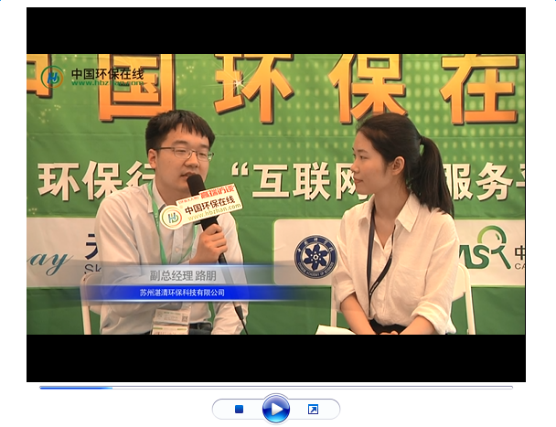556x427 pixels.
Task: Seek along the video progress bar
Action: pyautogui.click(x=276, y=388)
